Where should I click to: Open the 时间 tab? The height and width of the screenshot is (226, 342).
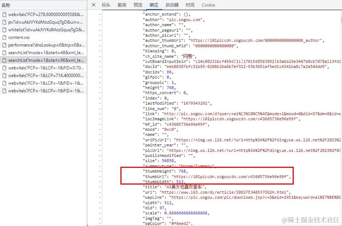(x=190, y=5)
